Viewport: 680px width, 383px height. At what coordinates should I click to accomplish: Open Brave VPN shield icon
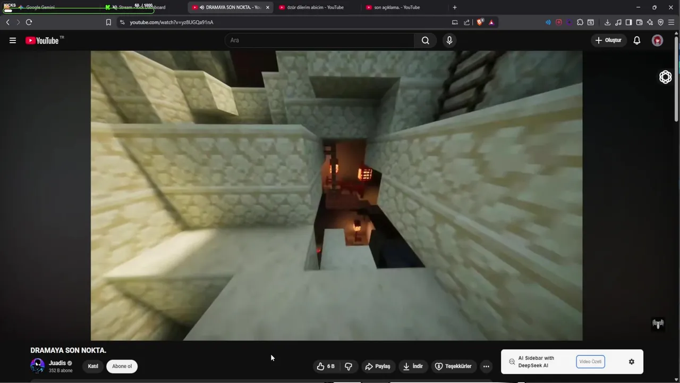click(660, 22)
